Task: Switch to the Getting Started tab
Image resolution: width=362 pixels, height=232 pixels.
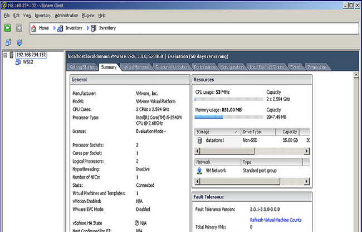Action: point(82,67)
